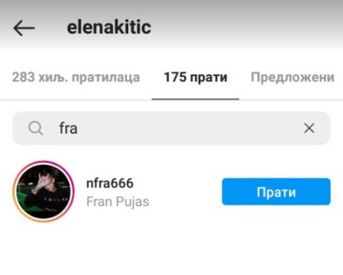Open the nfra666 username link
This screenshot has width=343, height=275.
110,183
